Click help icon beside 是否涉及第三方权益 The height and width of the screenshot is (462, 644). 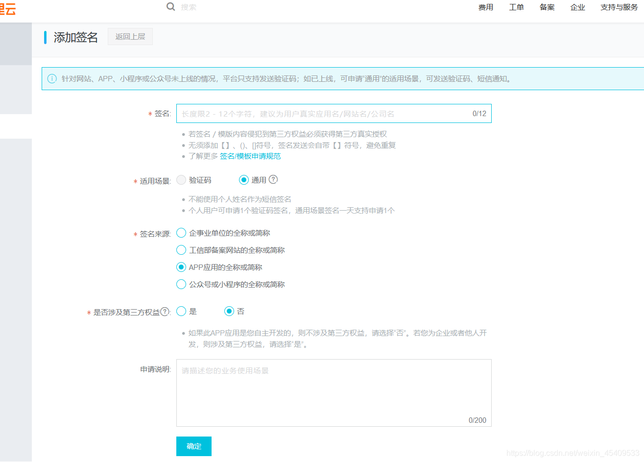point(165,311)
